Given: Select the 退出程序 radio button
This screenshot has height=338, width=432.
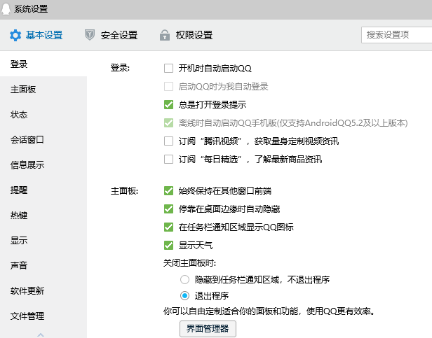Looking at the screenshot, I should click(x=184, y=296).
